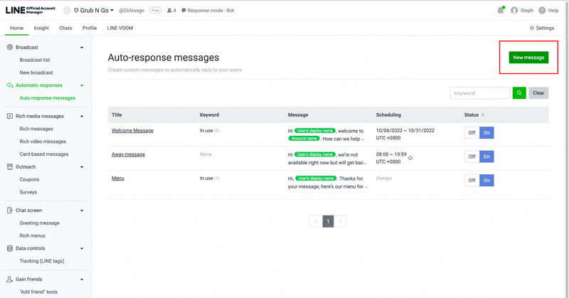Image resolution: width=569 pixels, height=298 pixels.
Task: Open the Welcome Message link
Action: [132, 131]
